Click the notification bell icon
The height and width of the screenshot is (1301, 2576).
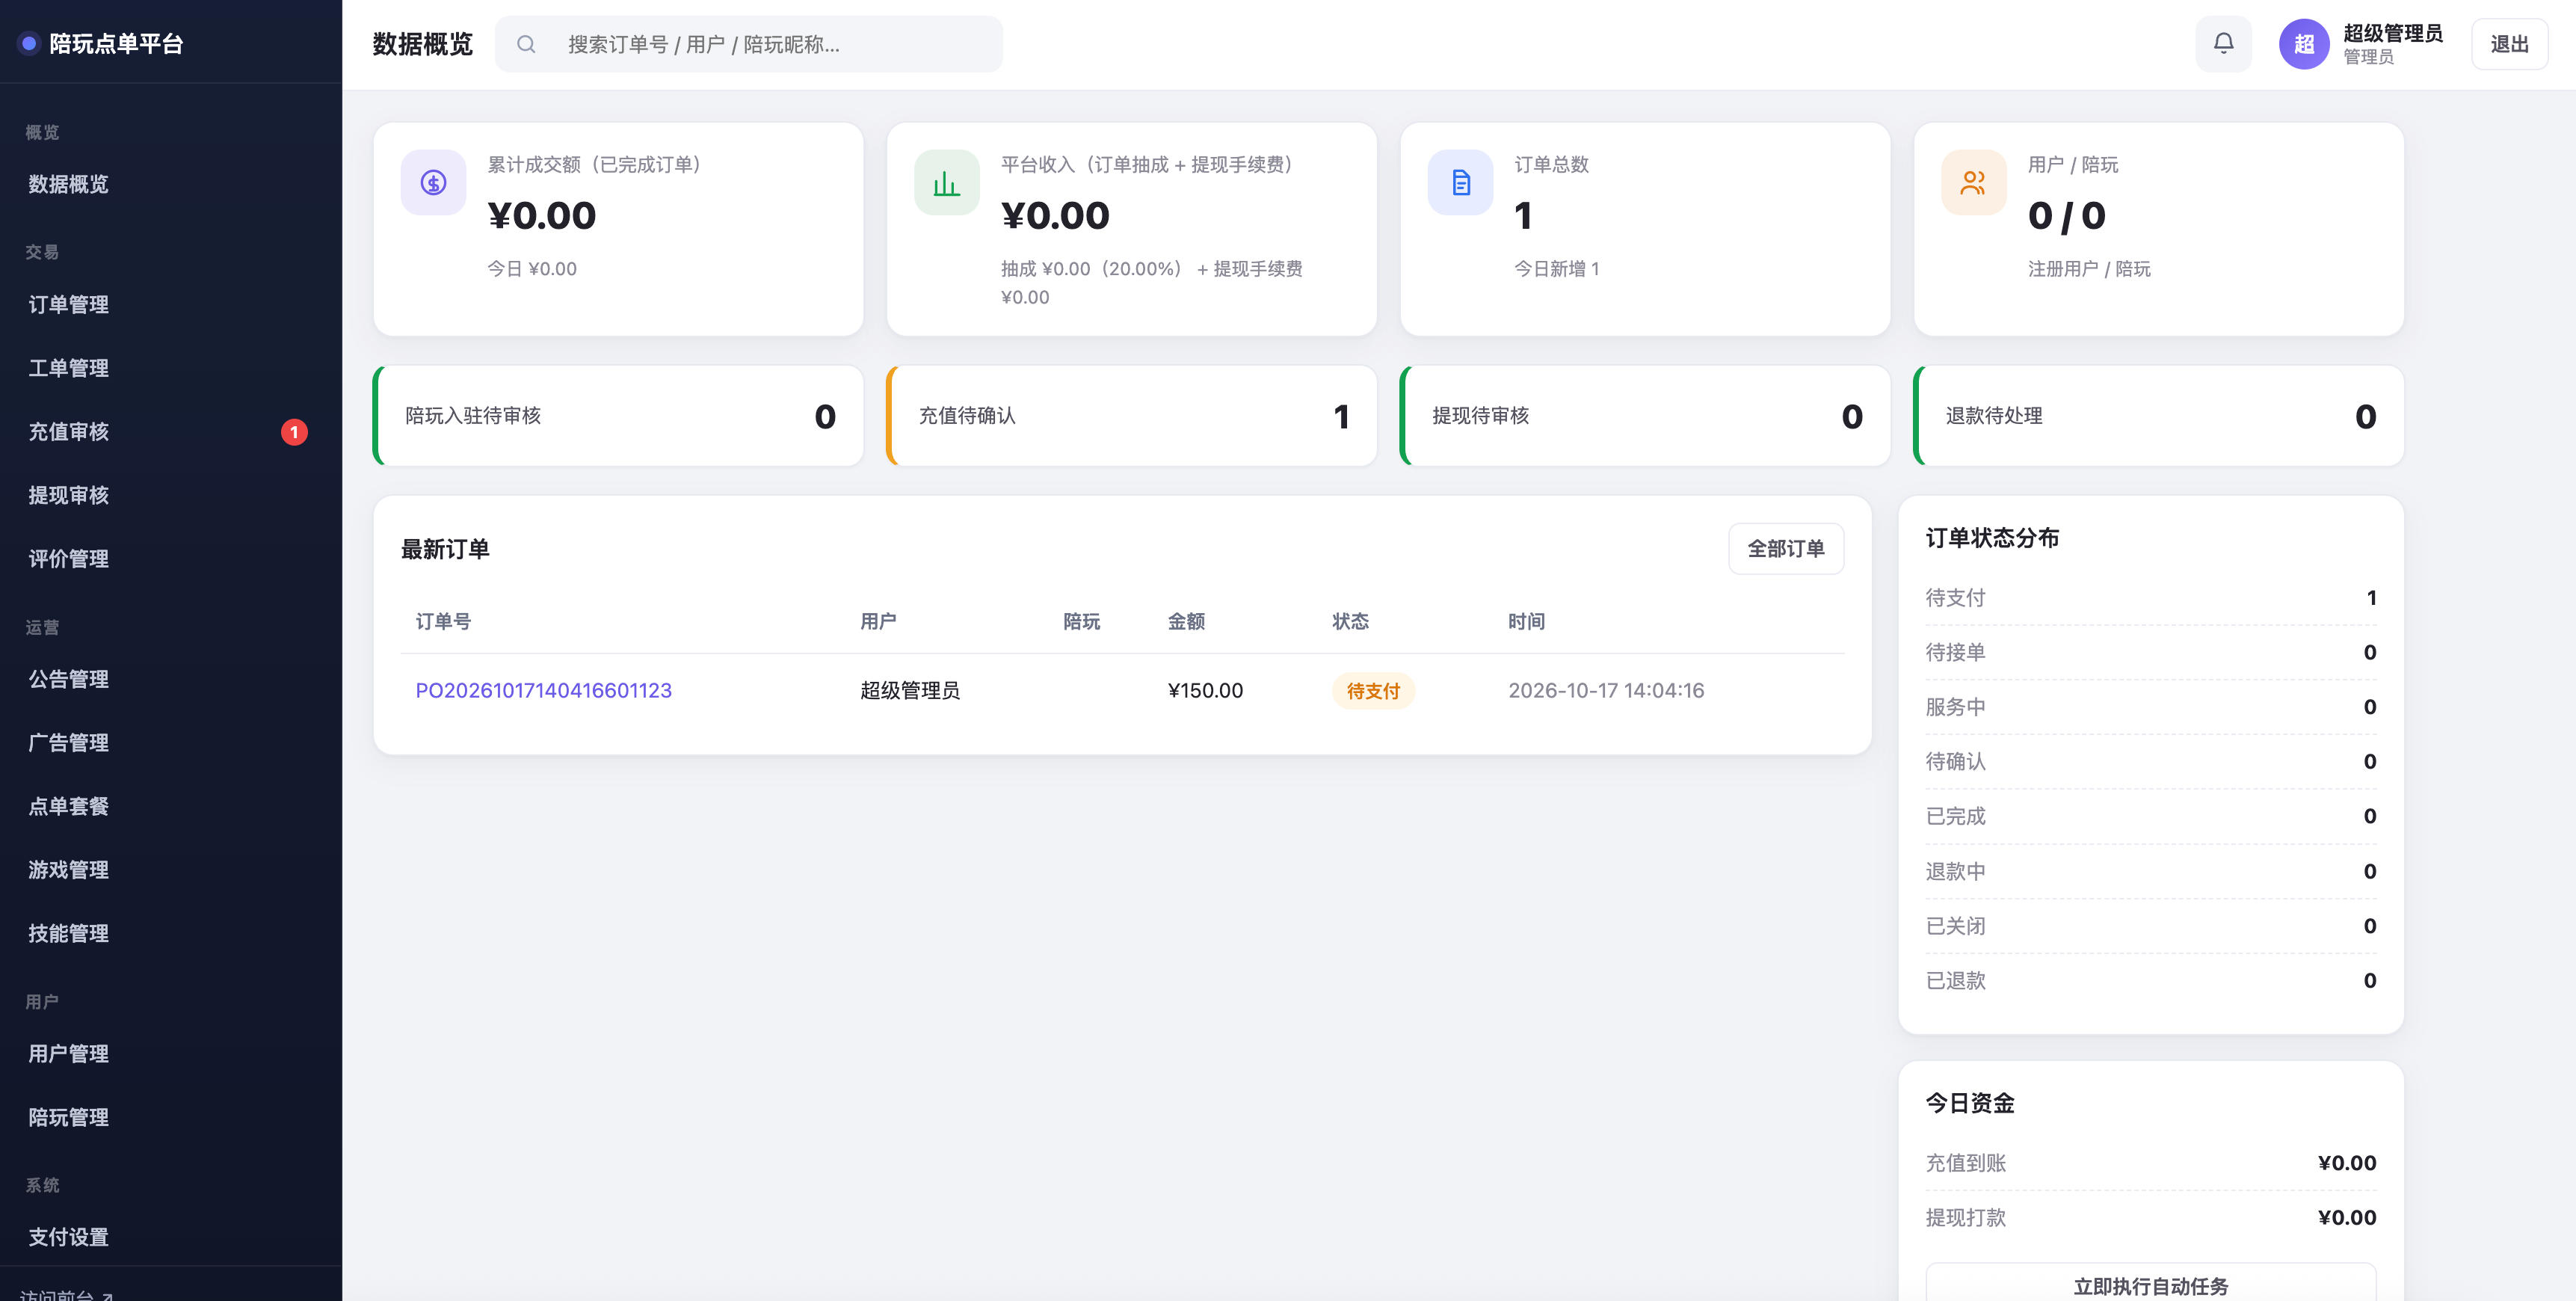coord(2223,44)
